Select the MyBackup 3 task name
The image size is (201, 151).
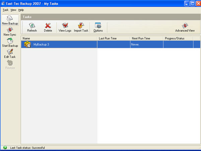41,45
